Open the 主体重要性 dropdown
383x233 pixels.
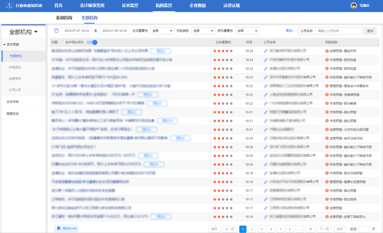[162, 31]
